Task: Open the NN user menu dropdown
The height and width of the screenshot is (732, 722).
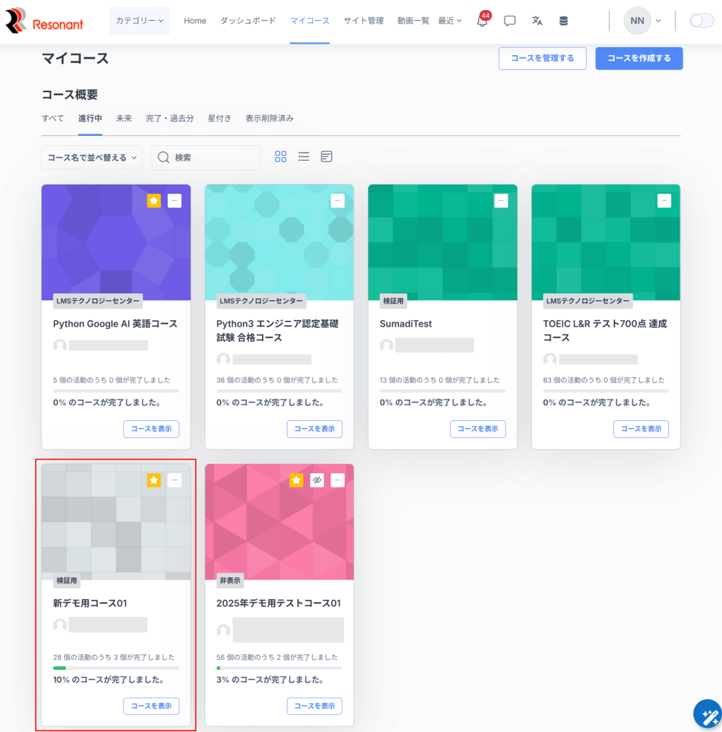Action: click(643, 21)
